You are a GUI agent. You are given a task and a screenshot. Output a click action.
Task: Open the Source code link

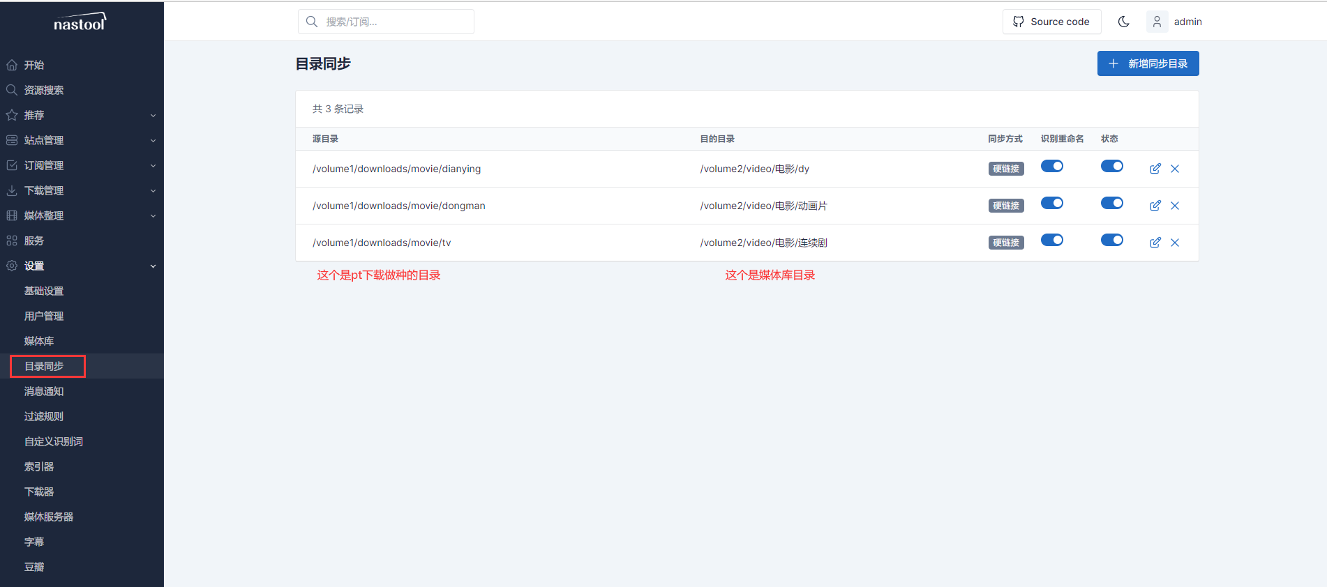pyautogui.click(x=1051, y=22)
